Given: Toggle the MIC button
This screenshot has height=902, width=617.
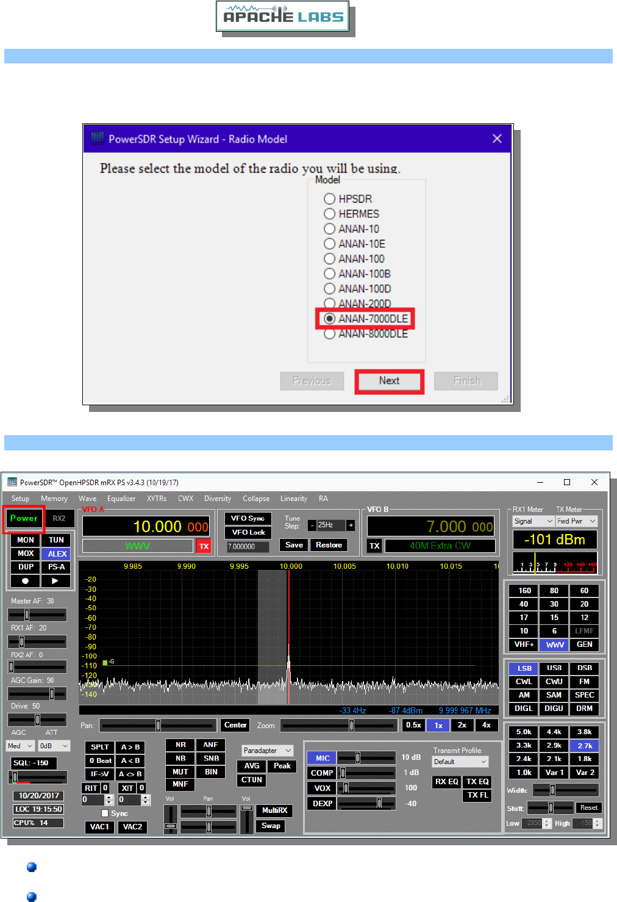Looking at the screenshot, I should (322, 758).
